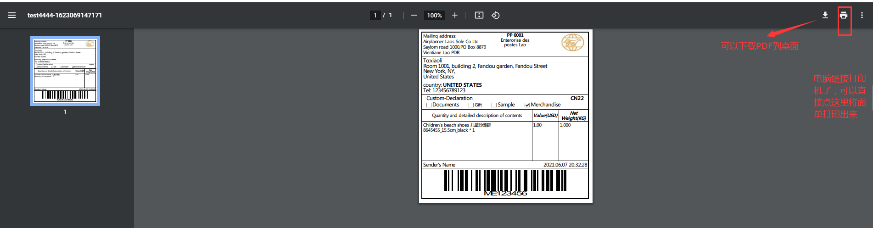Screen dimensions: 873x228
Task: Click the barcode on the label
Action: 505,180
